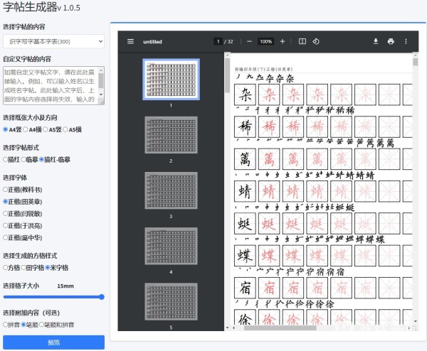Choose 临摹 copybook format

point(23,160)
